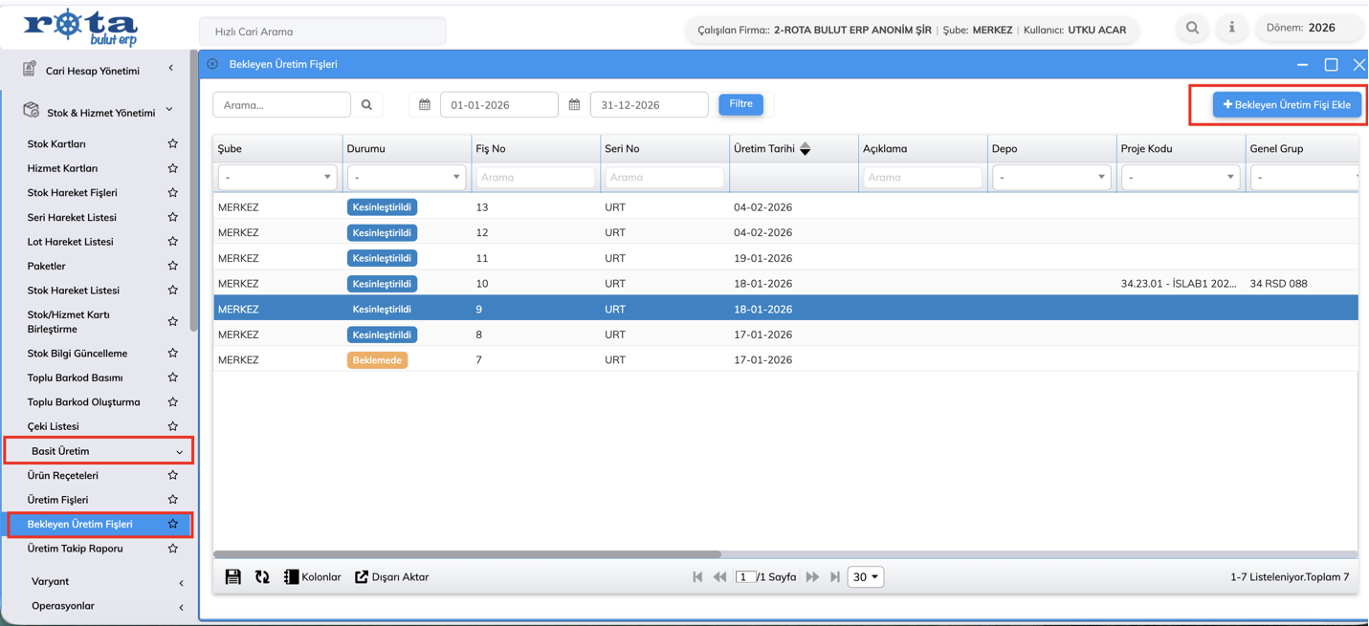
Task: Click the Dışarı Aktar export button
Action: point(392,577)
